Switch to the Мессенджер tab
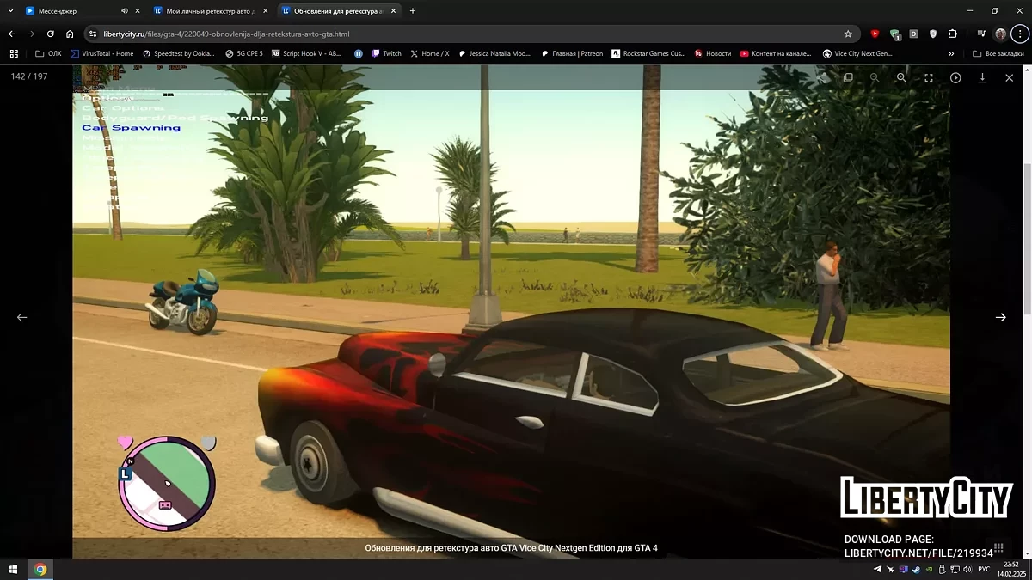 tap(69, 11)
